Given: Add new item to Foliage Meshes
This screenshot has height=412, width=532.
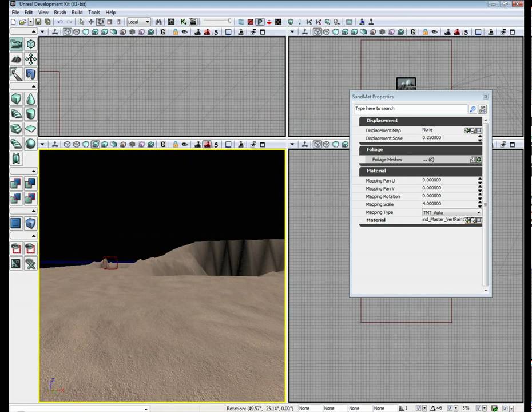Looking at the screenshot, I should (479, 160).
